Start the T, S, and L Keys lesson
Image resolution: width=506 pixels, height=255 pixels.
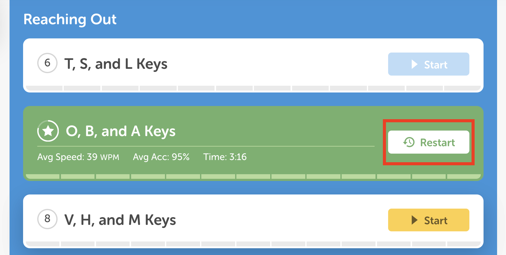point(428,64)
